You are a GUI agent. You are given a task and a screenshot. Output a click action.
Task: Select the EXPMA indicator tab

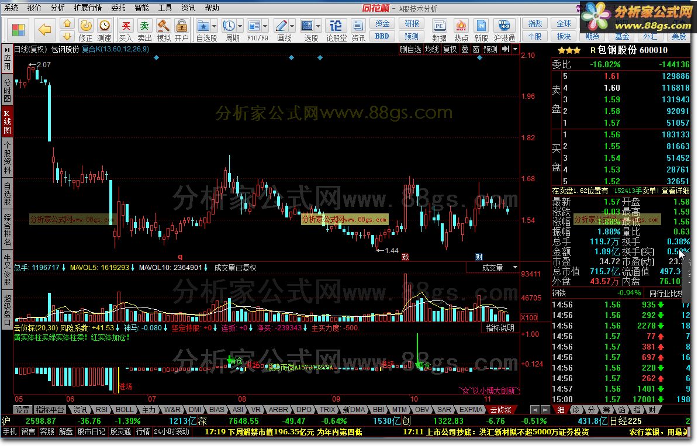pyautogui.click(x=471, y=410)
